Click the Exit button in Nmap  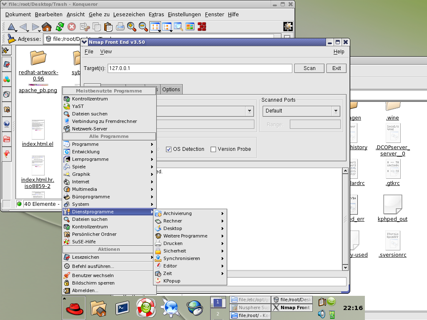(337, 68)
